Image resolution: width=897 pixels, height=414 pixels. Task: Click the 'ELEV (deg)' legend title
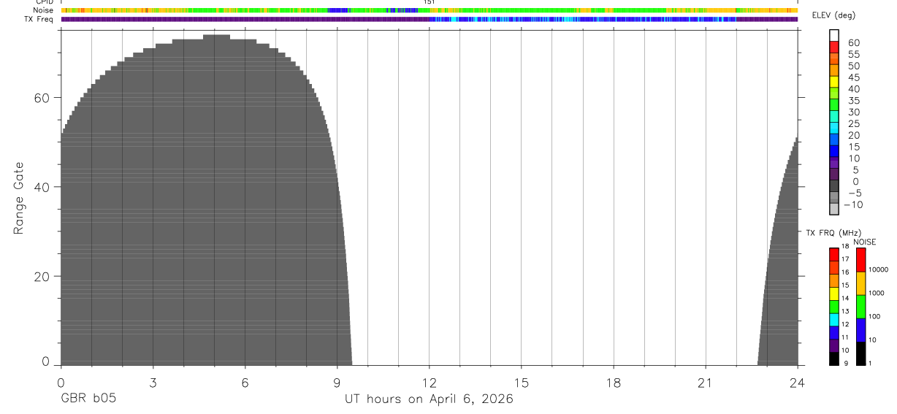tap(833, 16)
